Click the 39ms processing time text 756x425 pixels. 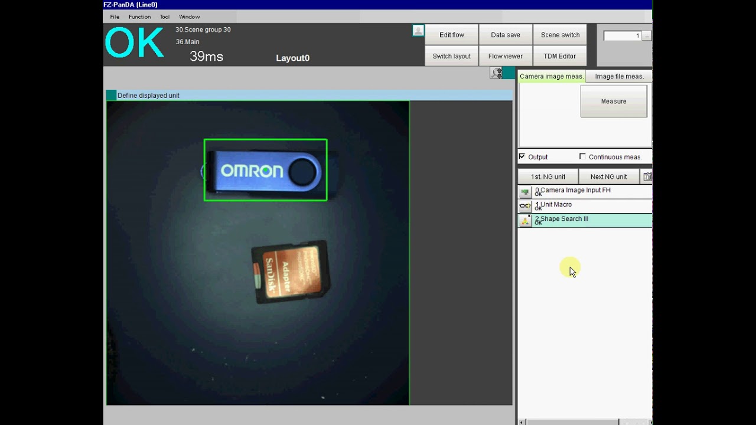pos(206,57)
